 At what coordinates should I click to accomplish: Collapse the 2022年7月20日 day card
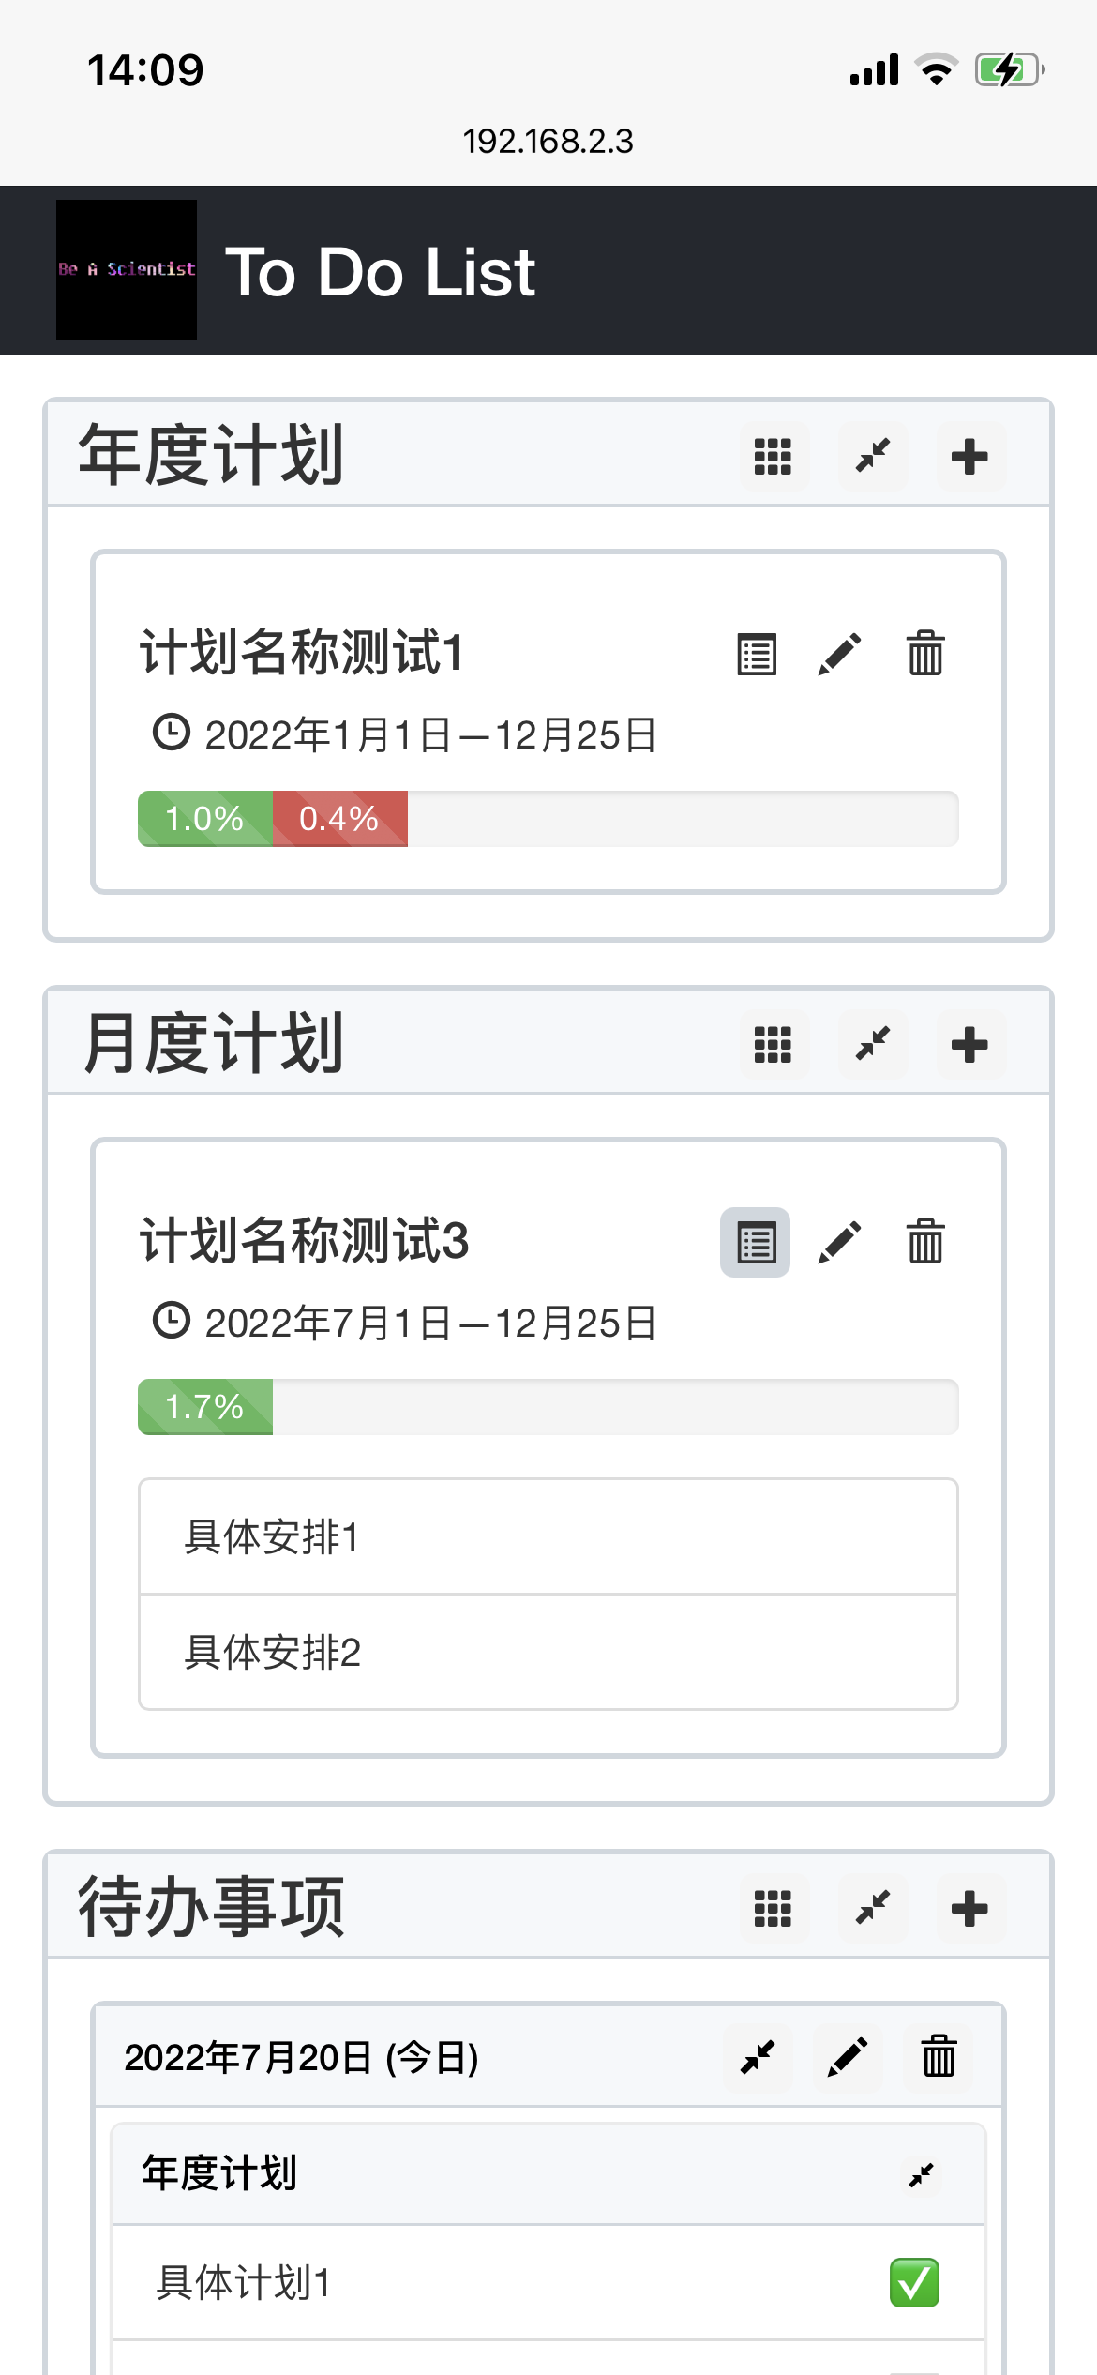(758, 2058)
